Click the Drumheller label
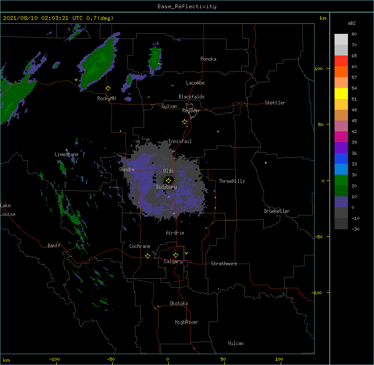The height and width of the screenshot is (365, 374). tap(277, 211)
